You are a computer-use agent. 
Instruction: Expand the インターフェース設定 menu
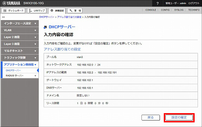point(20,23)
